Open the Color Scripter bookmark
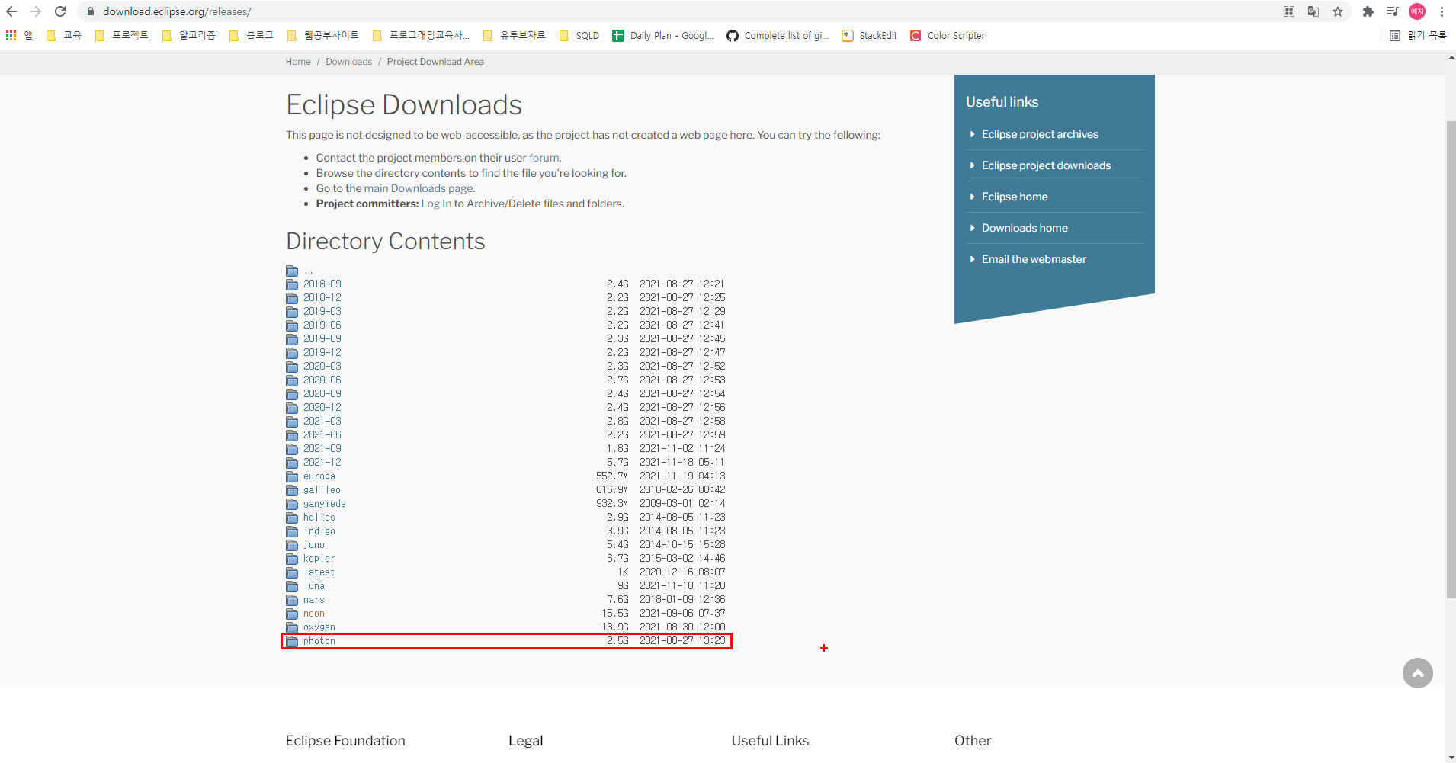This screenshot has height=763, width=1456. coord(948,35)
